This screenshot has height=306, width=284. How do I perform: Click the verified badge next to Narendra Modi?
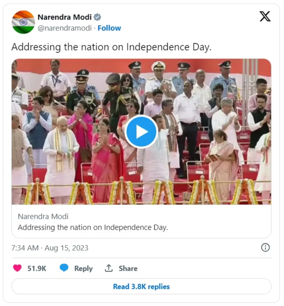pos(97,17)
